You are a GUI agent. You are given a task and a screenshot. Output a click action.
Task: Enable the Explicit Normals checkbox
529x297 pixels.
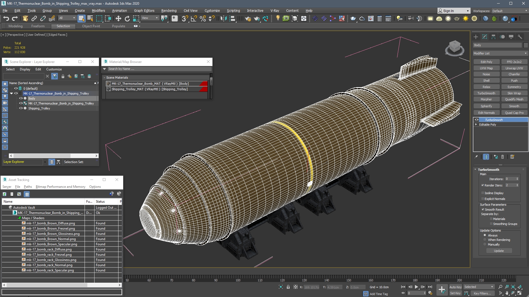coord(483,199)
